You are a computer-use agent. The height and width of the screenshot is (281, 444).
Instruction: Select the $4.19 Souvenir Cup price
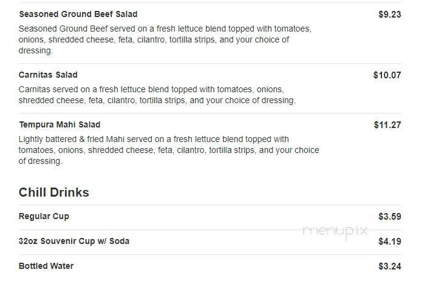point(389,241)
